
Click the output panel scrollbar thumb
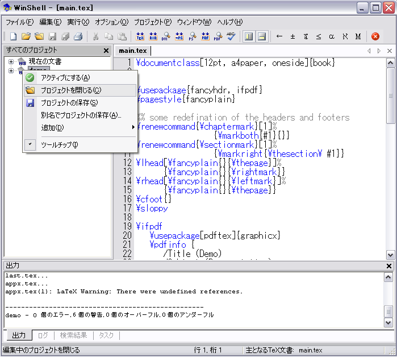(388, 312)
